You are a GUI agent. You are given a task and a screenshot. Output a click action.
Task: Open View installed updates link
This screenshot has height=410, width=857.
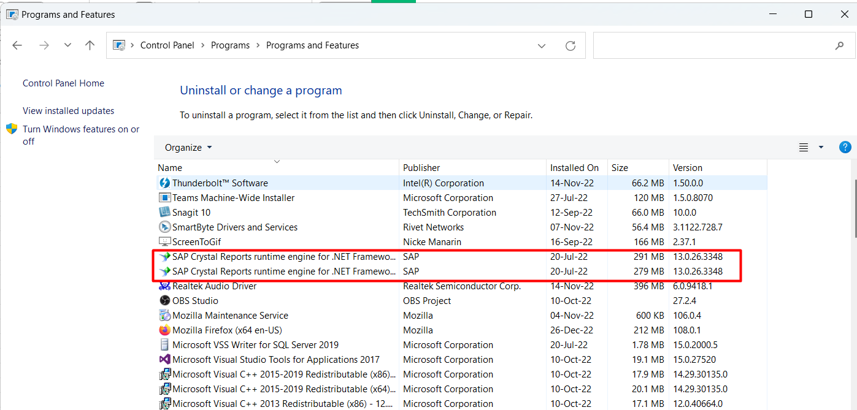68,111
